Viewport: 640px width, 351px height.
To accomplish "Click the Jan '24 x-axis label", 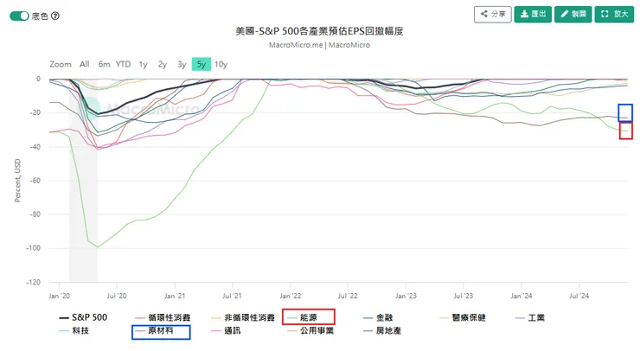I will [x=522, y=296].
